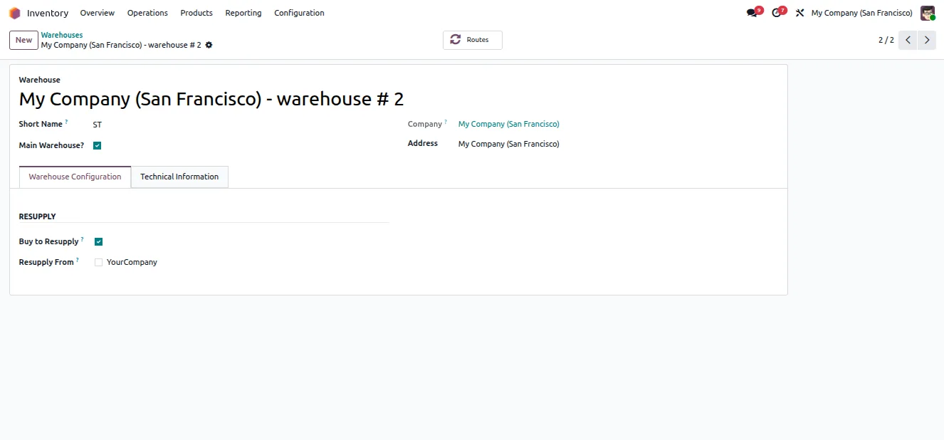Go to next warehouse record arrow
Viewport: 944px width, 440px height.
click(927, 40)
